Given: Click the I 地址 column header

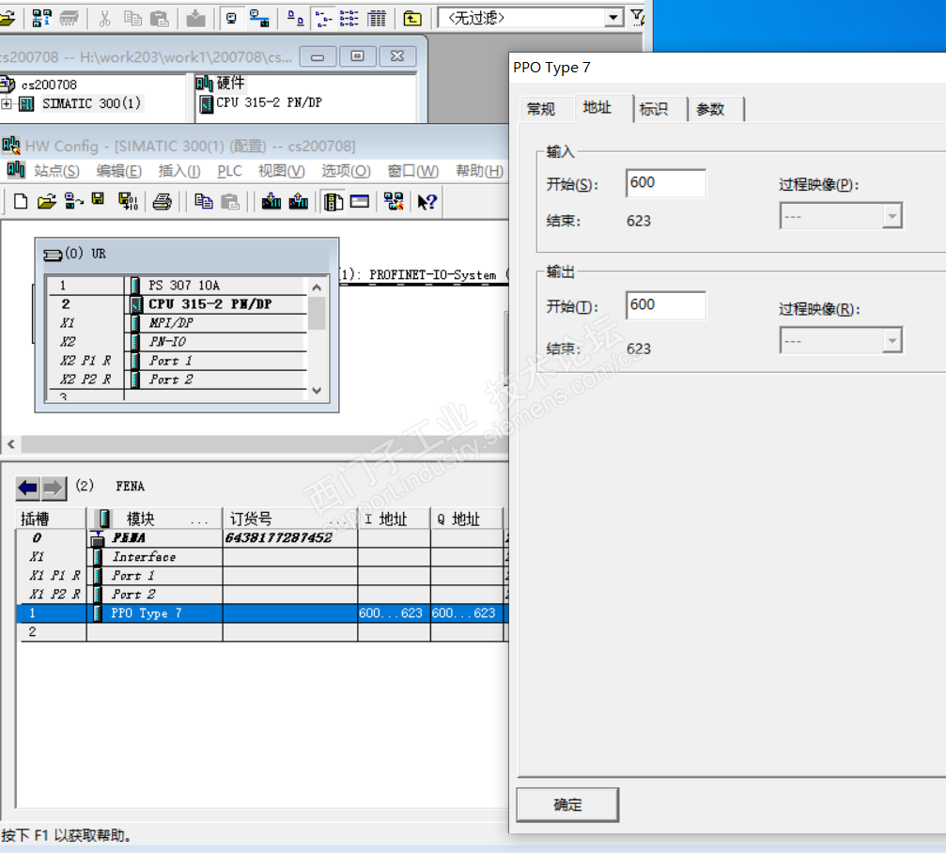Looking at the screenshot, I should 394,519.
